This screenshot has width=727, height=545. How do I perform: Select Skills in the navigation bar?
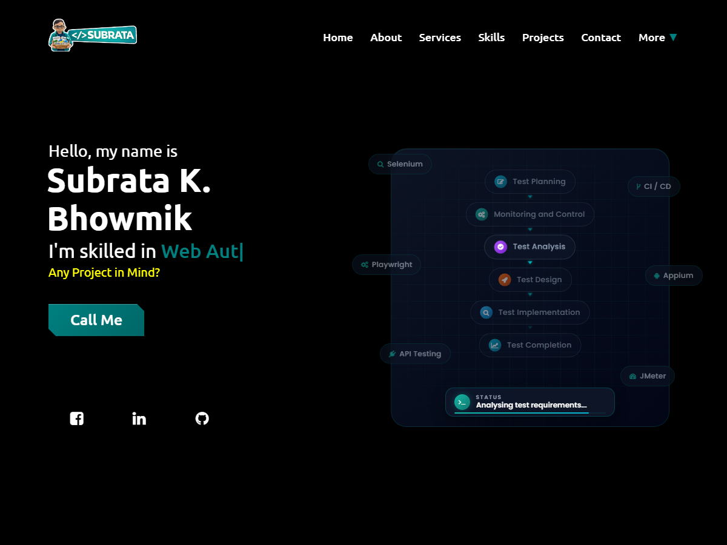pos(491,38)
